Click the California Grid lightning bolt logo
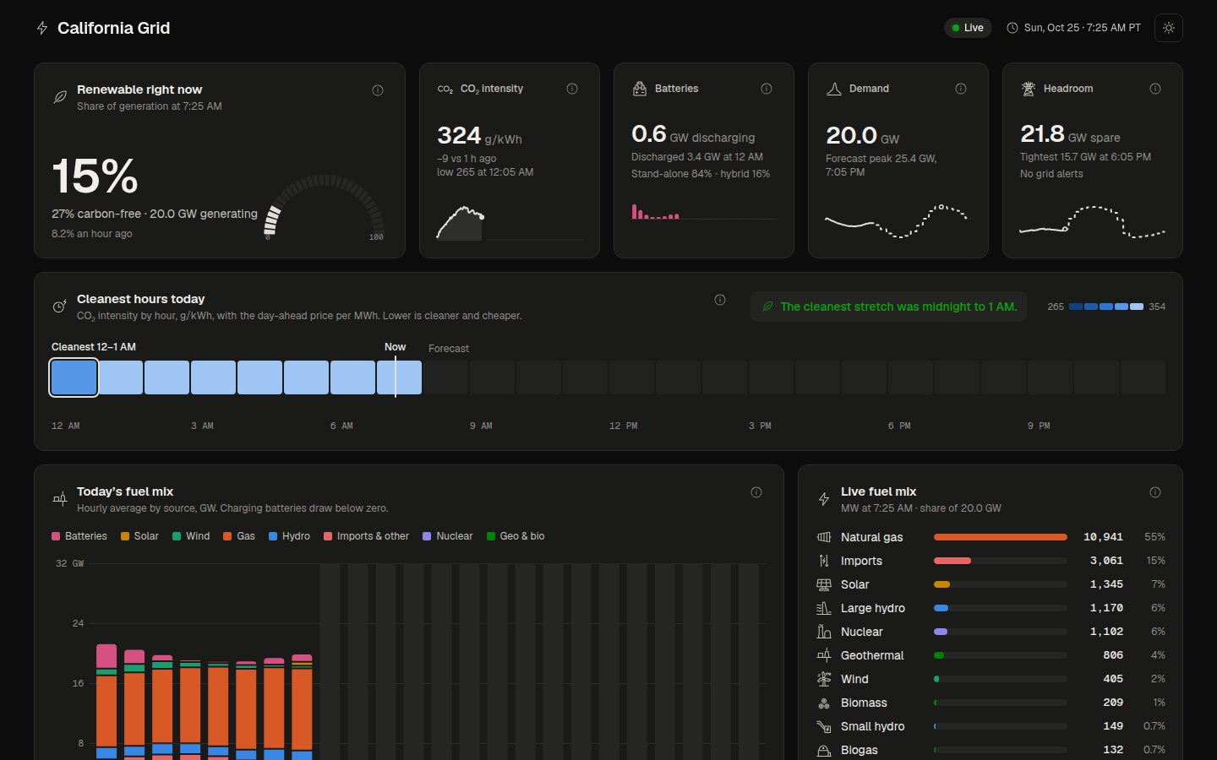Image resolution: width=1217 pixels, height=760 pixels. point(42,28)
